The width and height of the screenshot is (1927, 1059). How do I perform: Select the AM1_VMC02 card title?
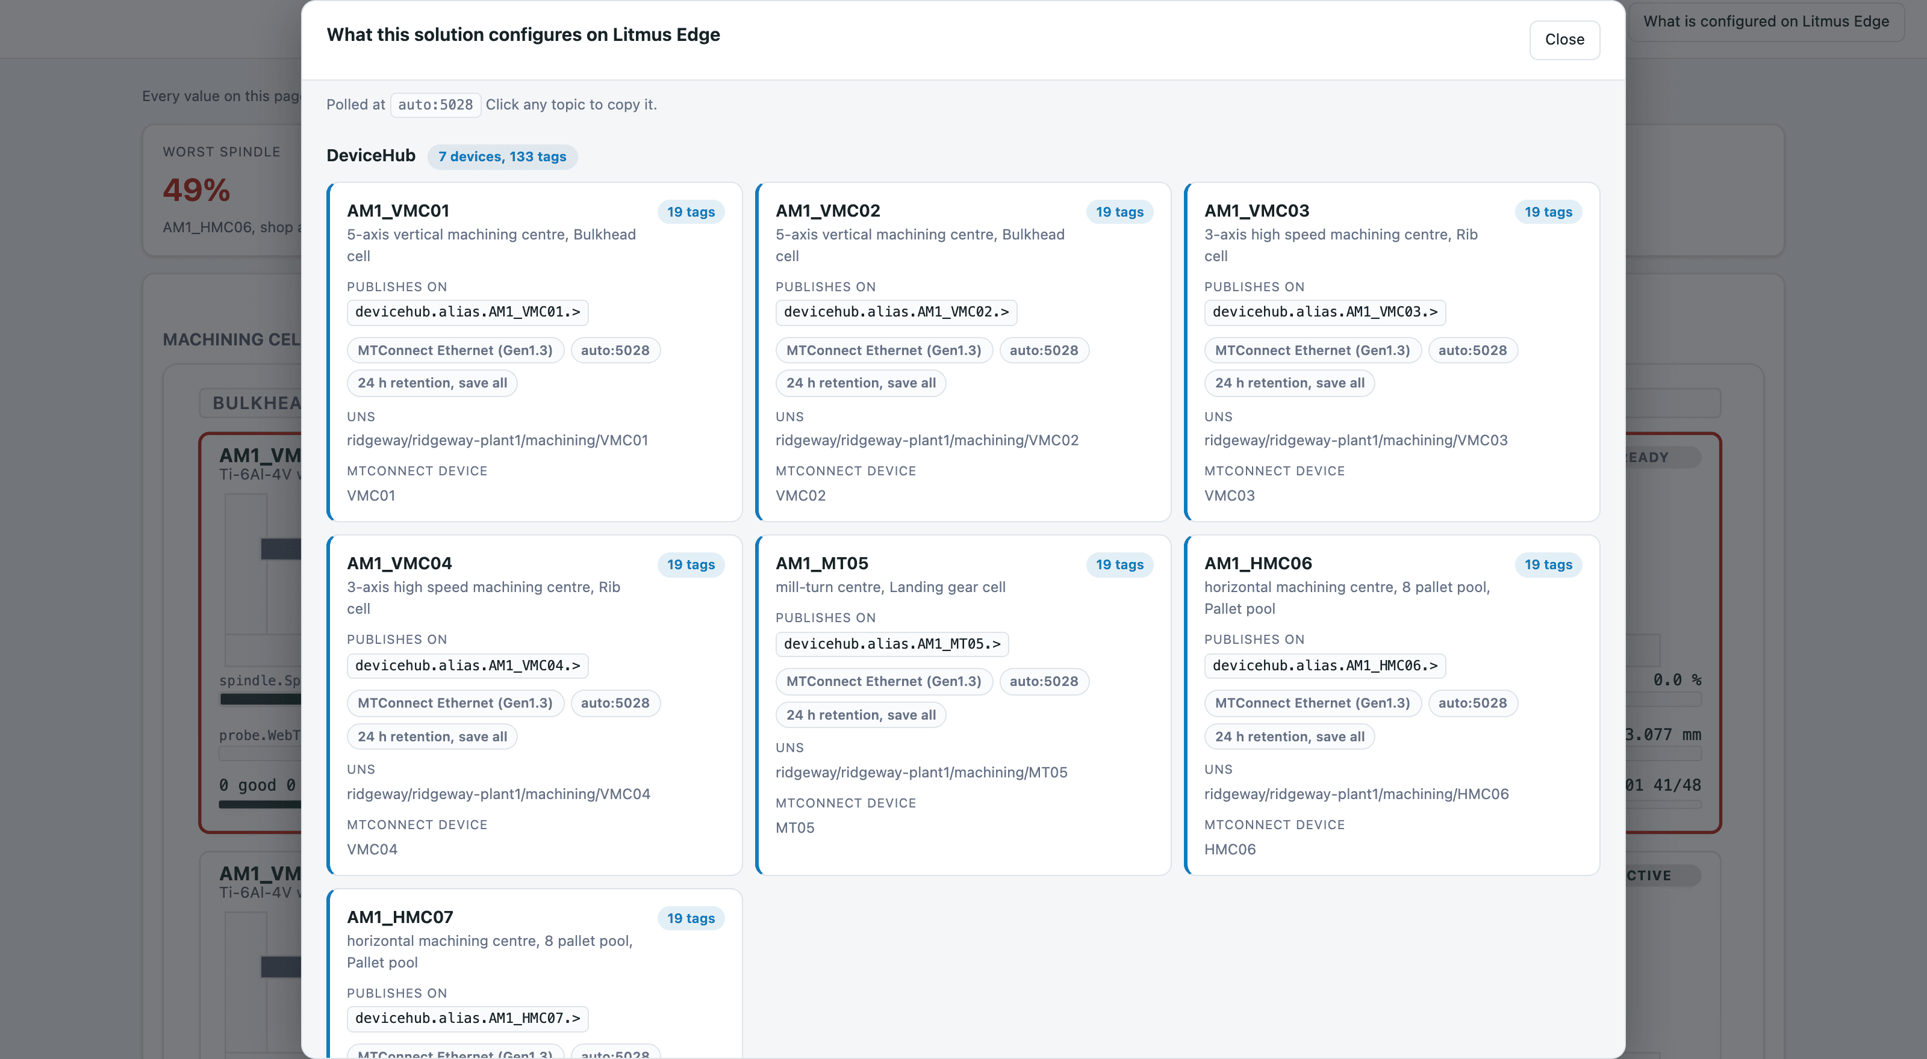[827, 211]
